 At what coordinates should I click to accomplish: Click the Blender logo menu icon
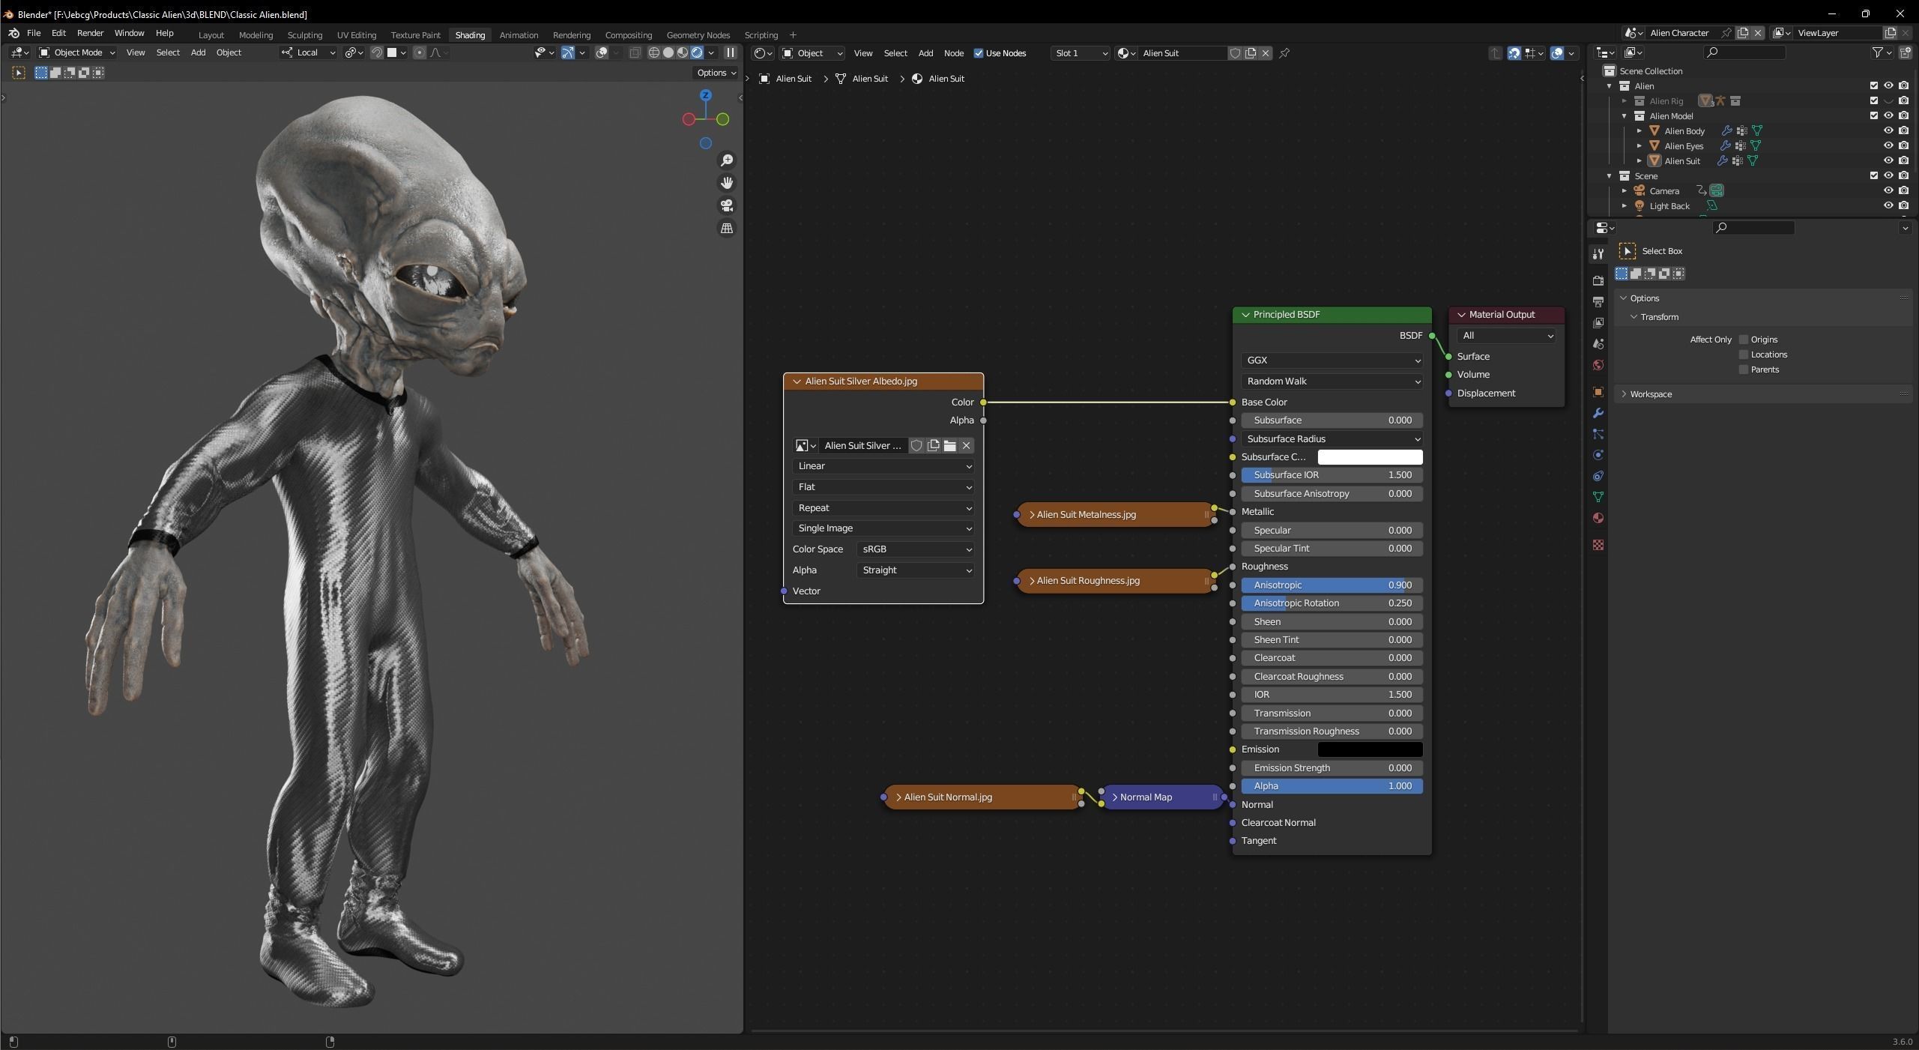tap(13, 34)
